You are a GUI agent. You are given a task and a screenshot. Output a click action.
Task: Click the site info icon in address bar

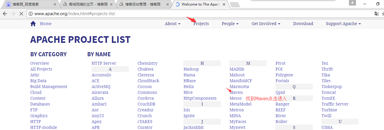coord(31,14)
